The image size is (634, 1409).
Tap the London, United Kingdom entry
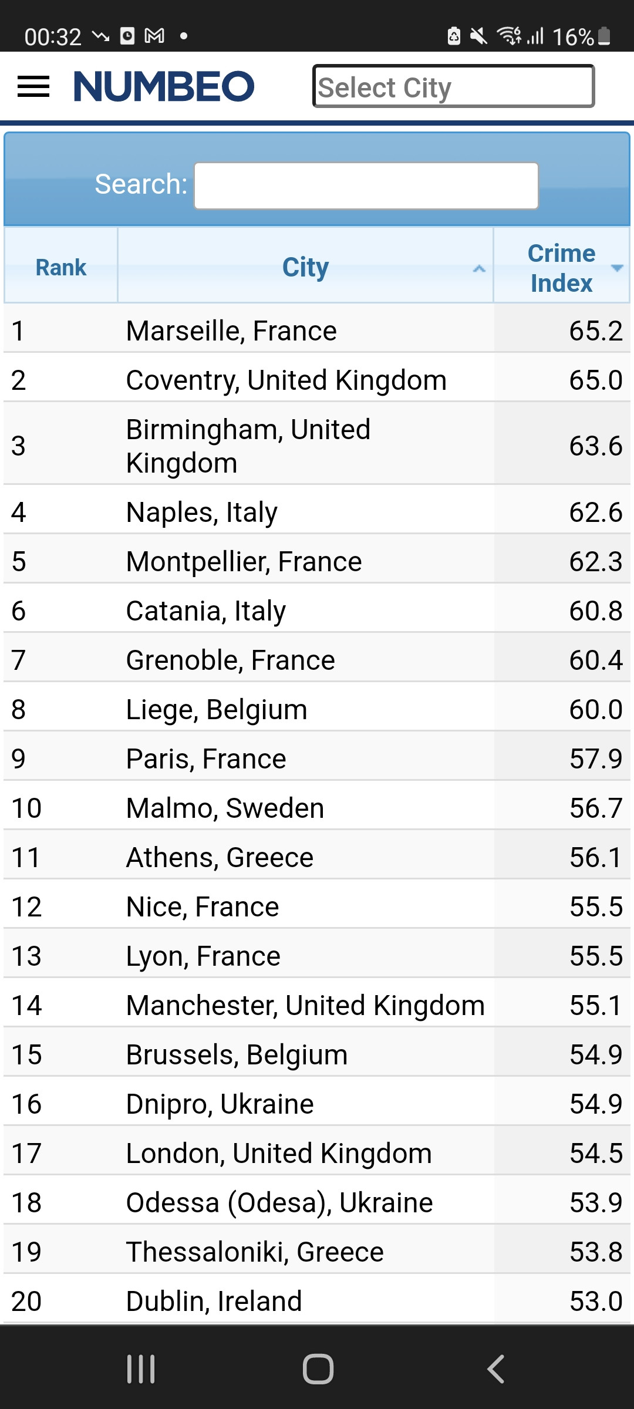(x=279, y=1154)
